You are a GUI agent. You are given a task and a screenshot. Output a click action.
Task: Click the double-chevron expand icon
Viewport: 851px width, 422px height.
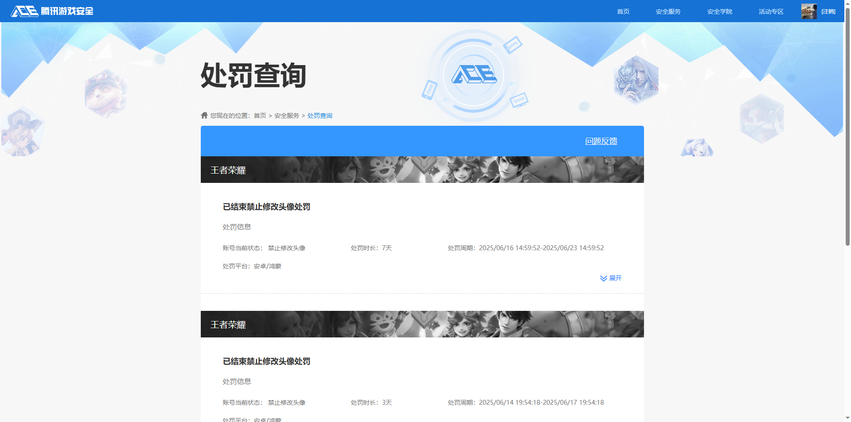(603, 278)
